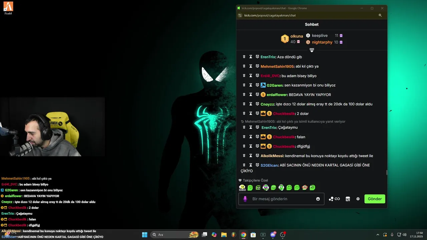Click erdalflower's gold subscriber badge
427x240 pixels.
(x=263, y=95)
